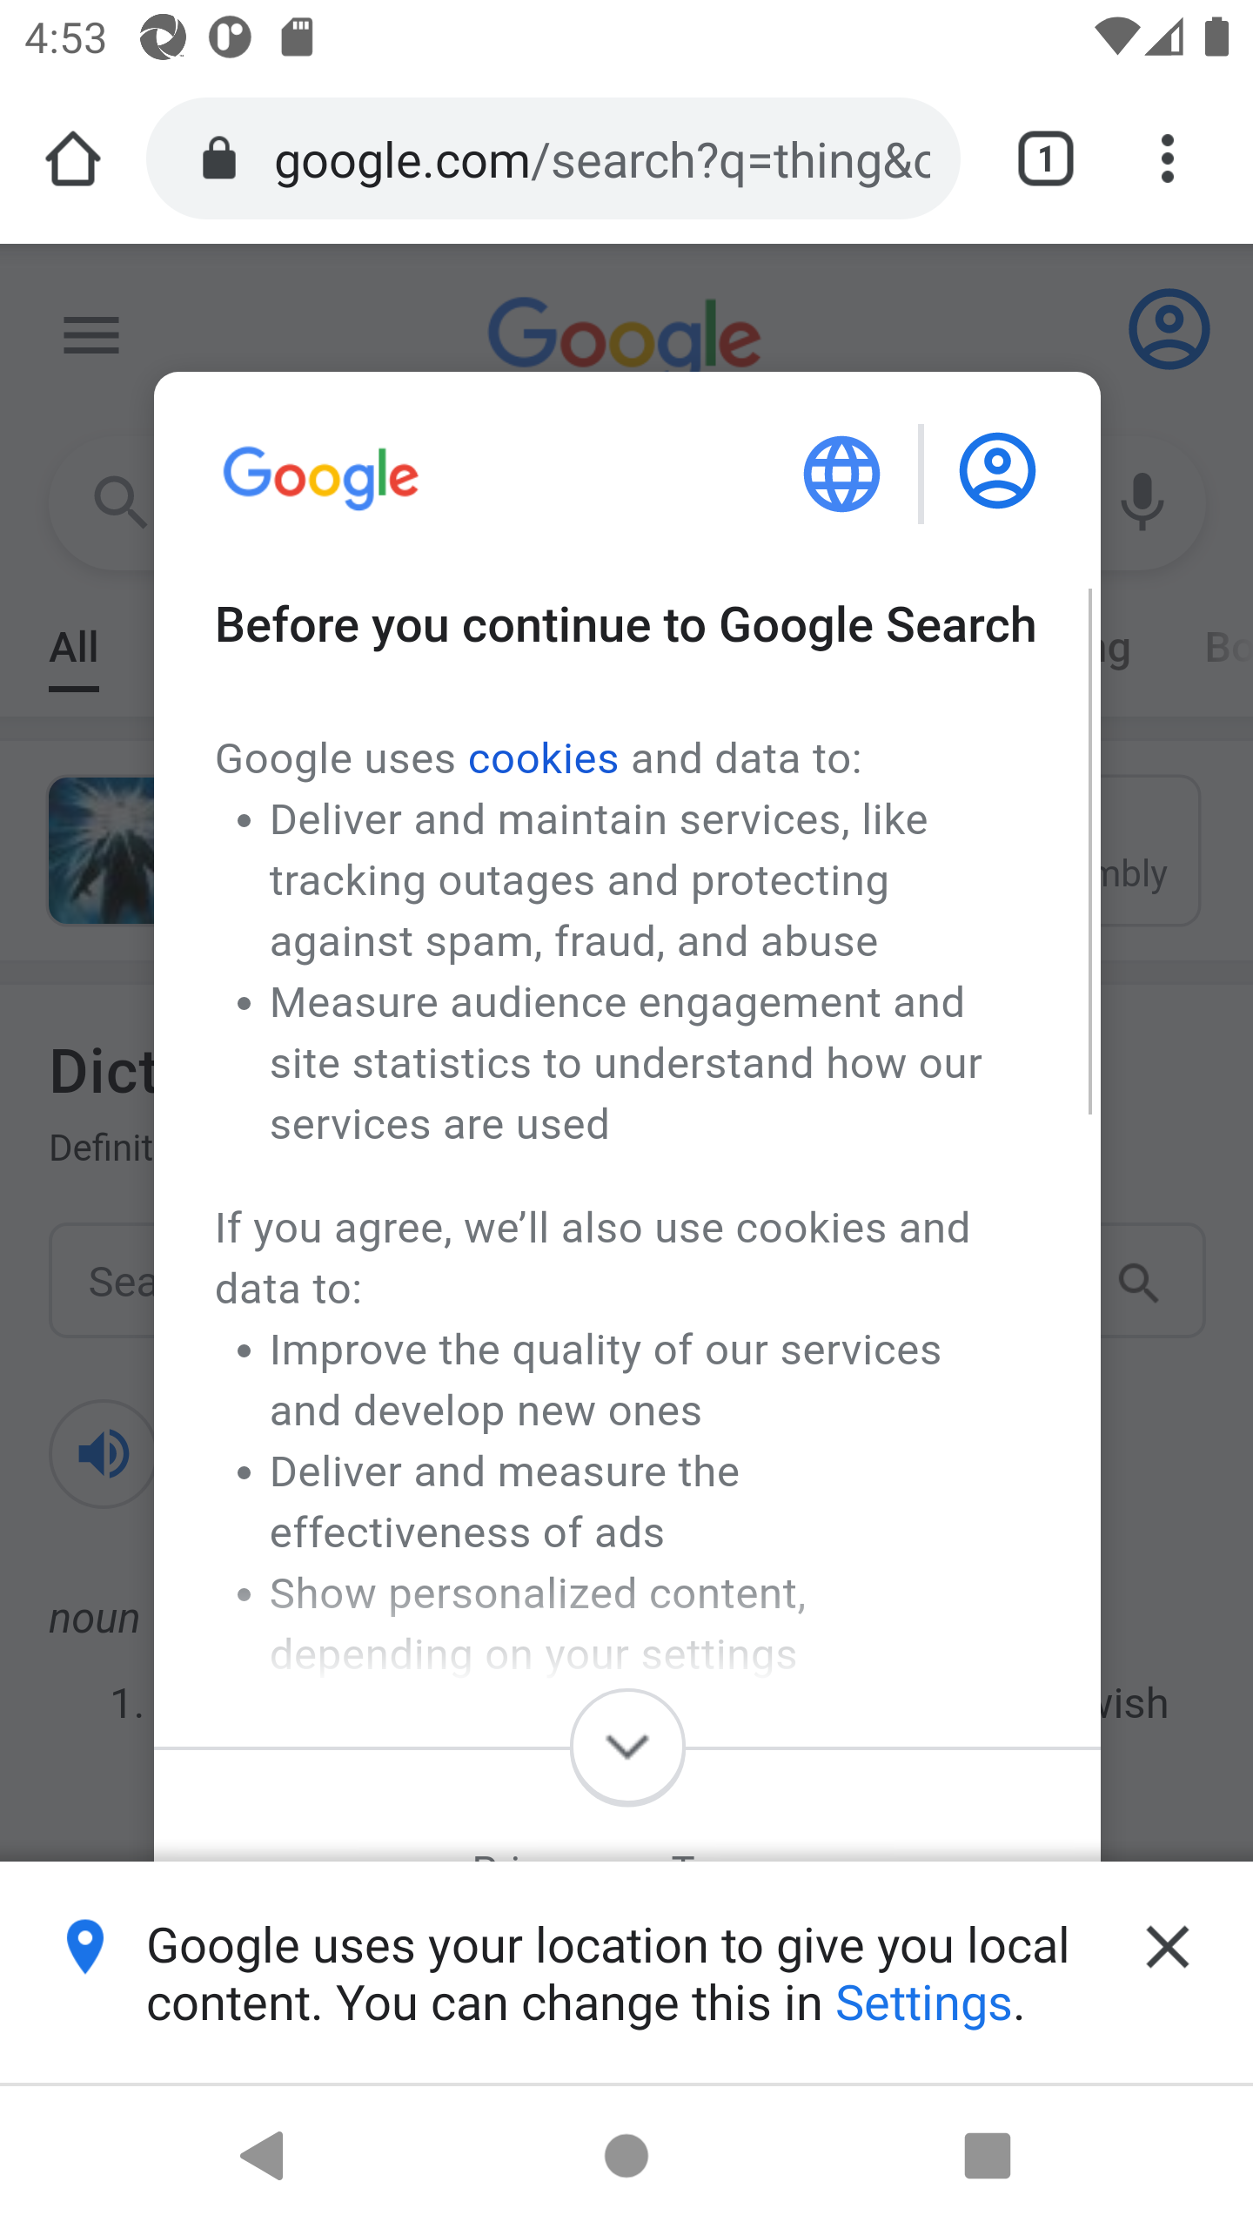This screenshot has height=2229, width=1253.
Task: Open the Settings link in location notice
Action: 923,2003
